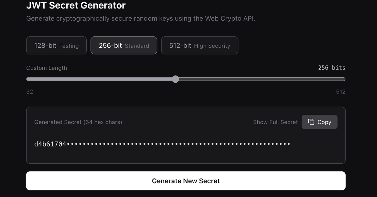Click the JWT Secret Generator heading
This screenshot has width=377, height=197.
pyautogui.click(x=76, y=5)
